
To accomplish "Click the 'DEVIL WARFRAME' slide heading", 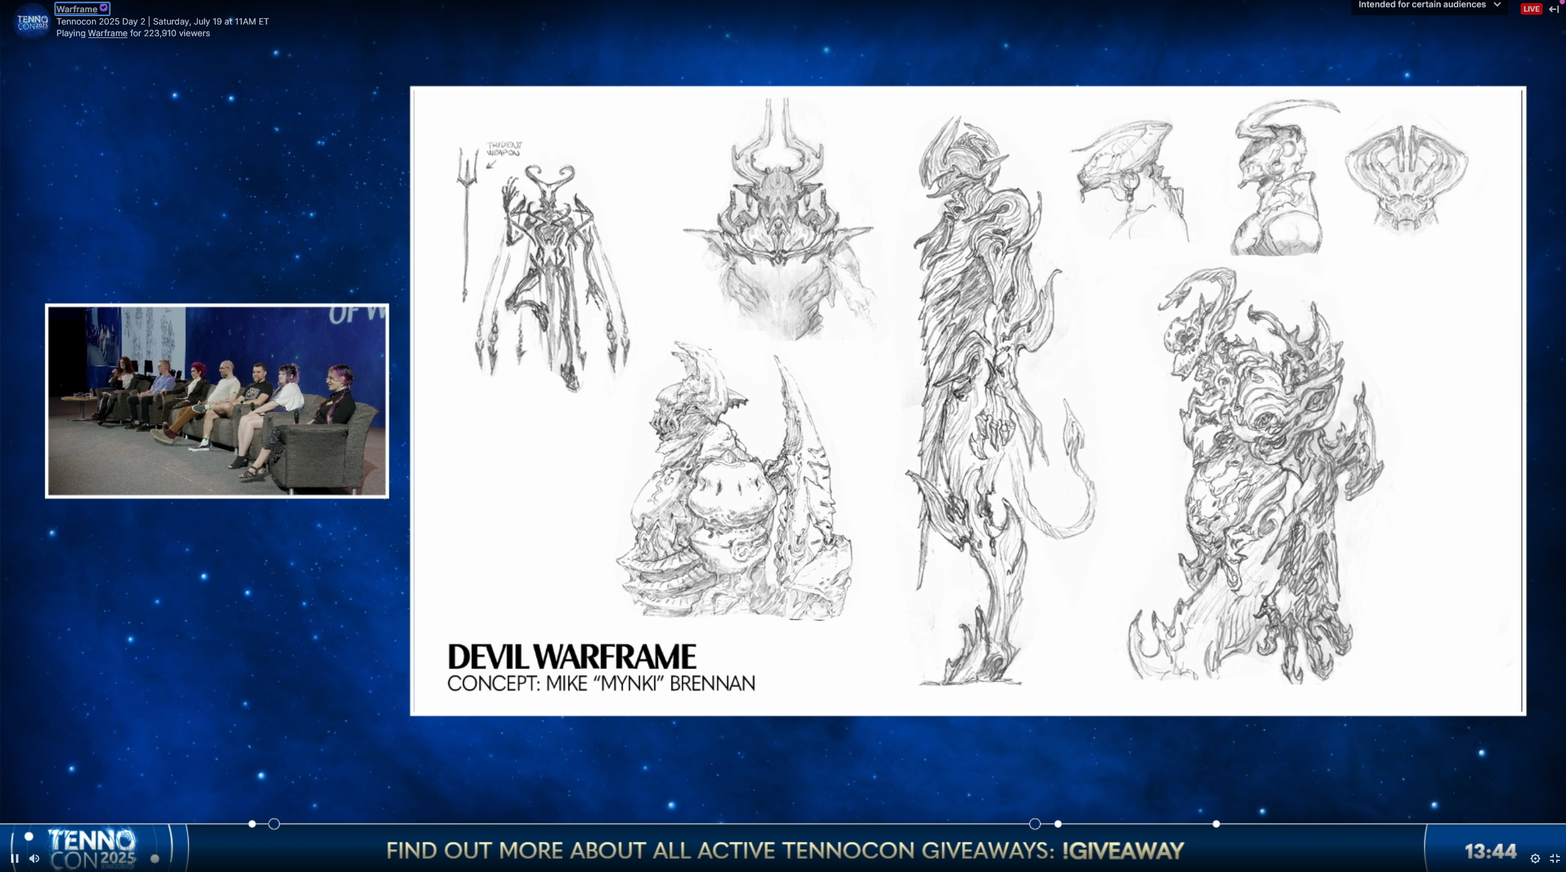I will [x=571, y=657].
